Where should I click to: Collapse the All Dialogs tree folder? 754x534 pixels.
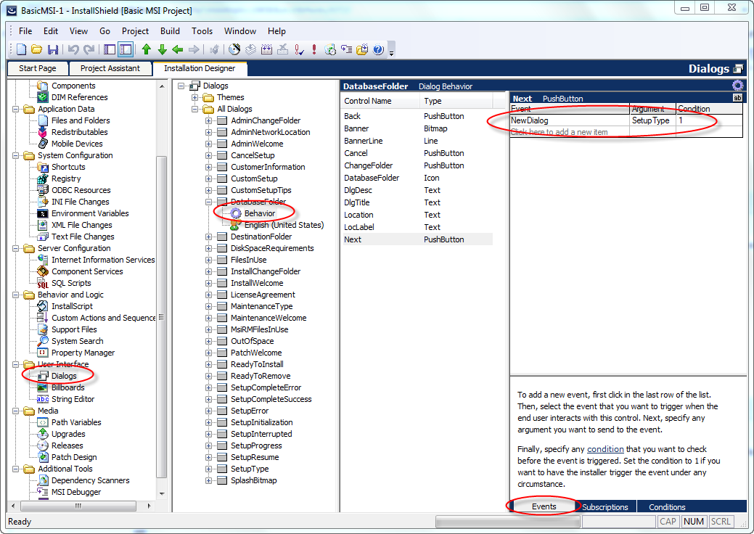(x=196, y=109)
